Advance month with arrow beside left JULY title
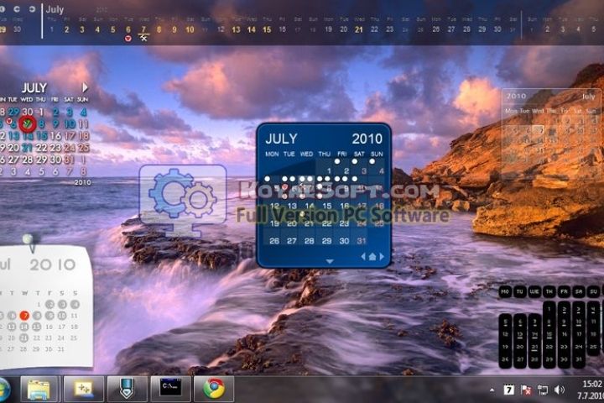The height and width of the screenshot is (403, 604). [85, 88]
